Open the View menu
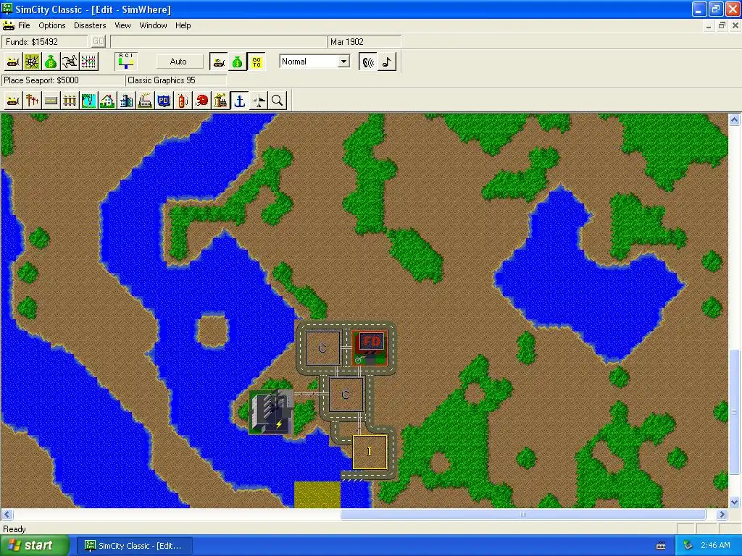 click(x=122, y=25)
